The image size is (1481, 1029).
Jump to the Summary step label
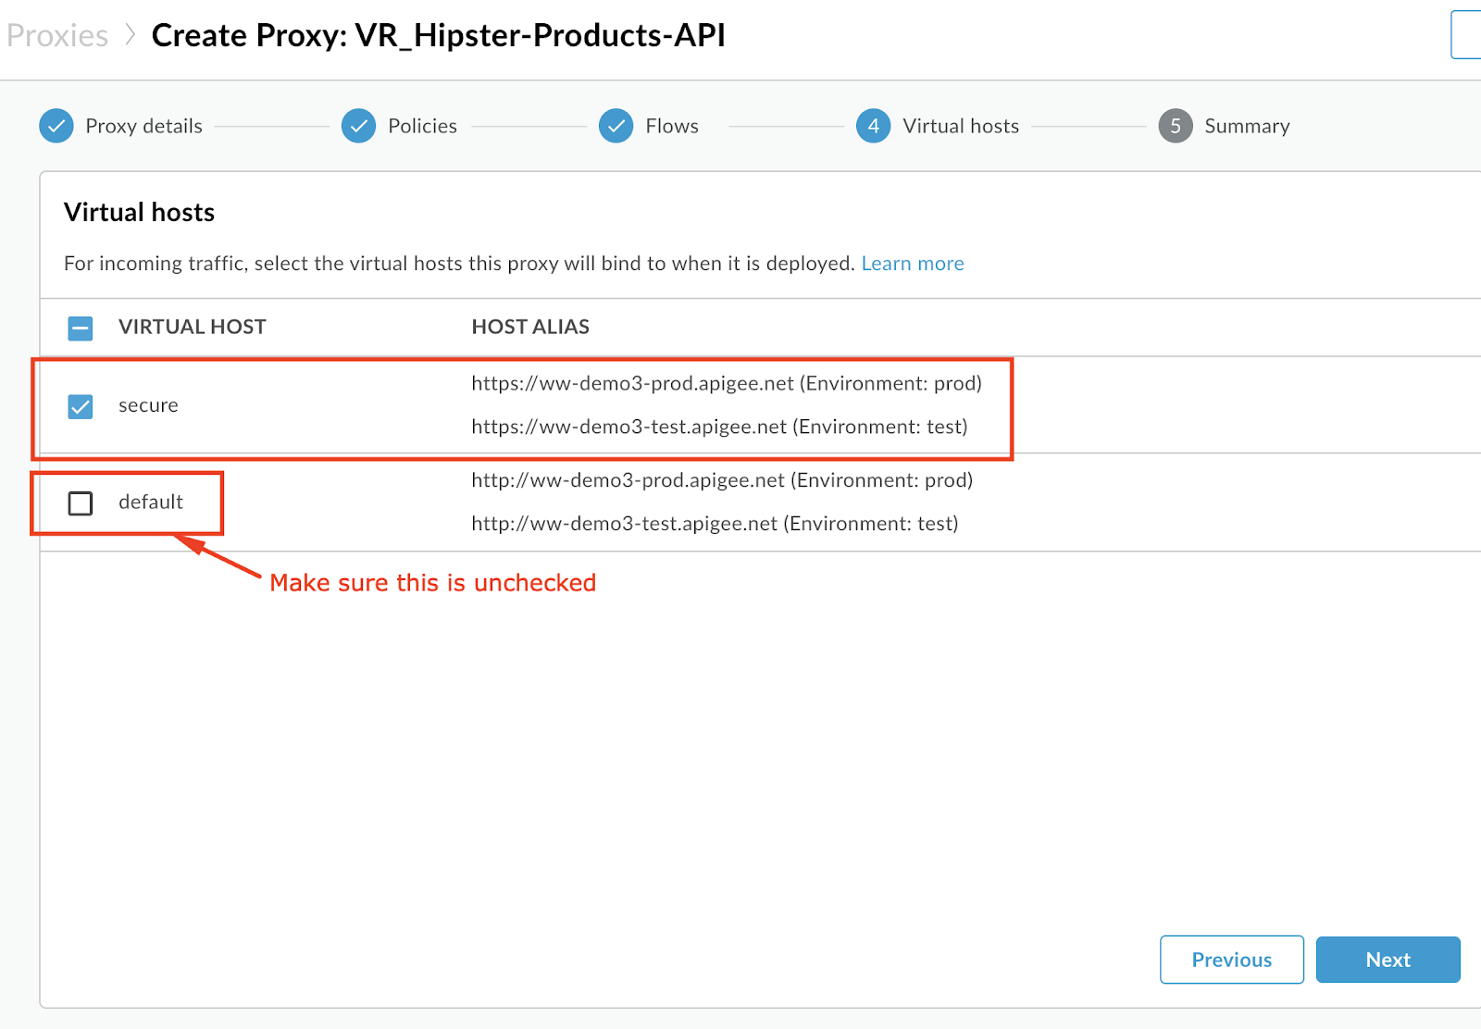click(x=1247, y=126)
